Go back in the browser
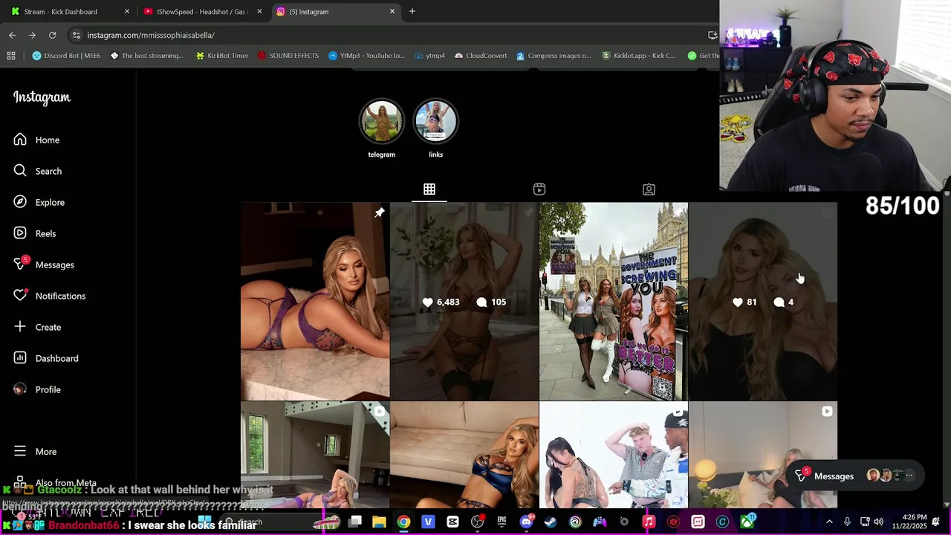951x535 pixels. (13, 35)
